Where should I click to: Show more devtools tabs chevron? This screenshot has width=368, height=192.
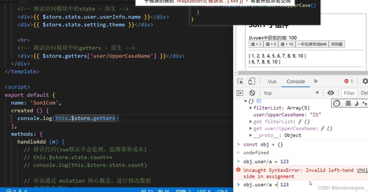click(315, 81)
